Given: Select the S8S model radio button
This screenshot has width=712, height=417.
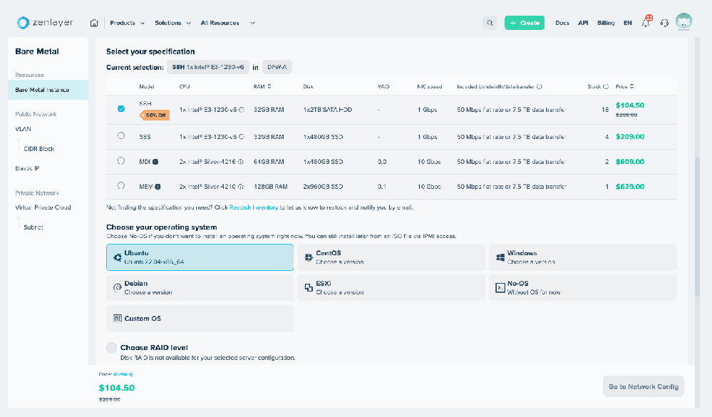Looking at the screenshot, I should pos(120,136).
